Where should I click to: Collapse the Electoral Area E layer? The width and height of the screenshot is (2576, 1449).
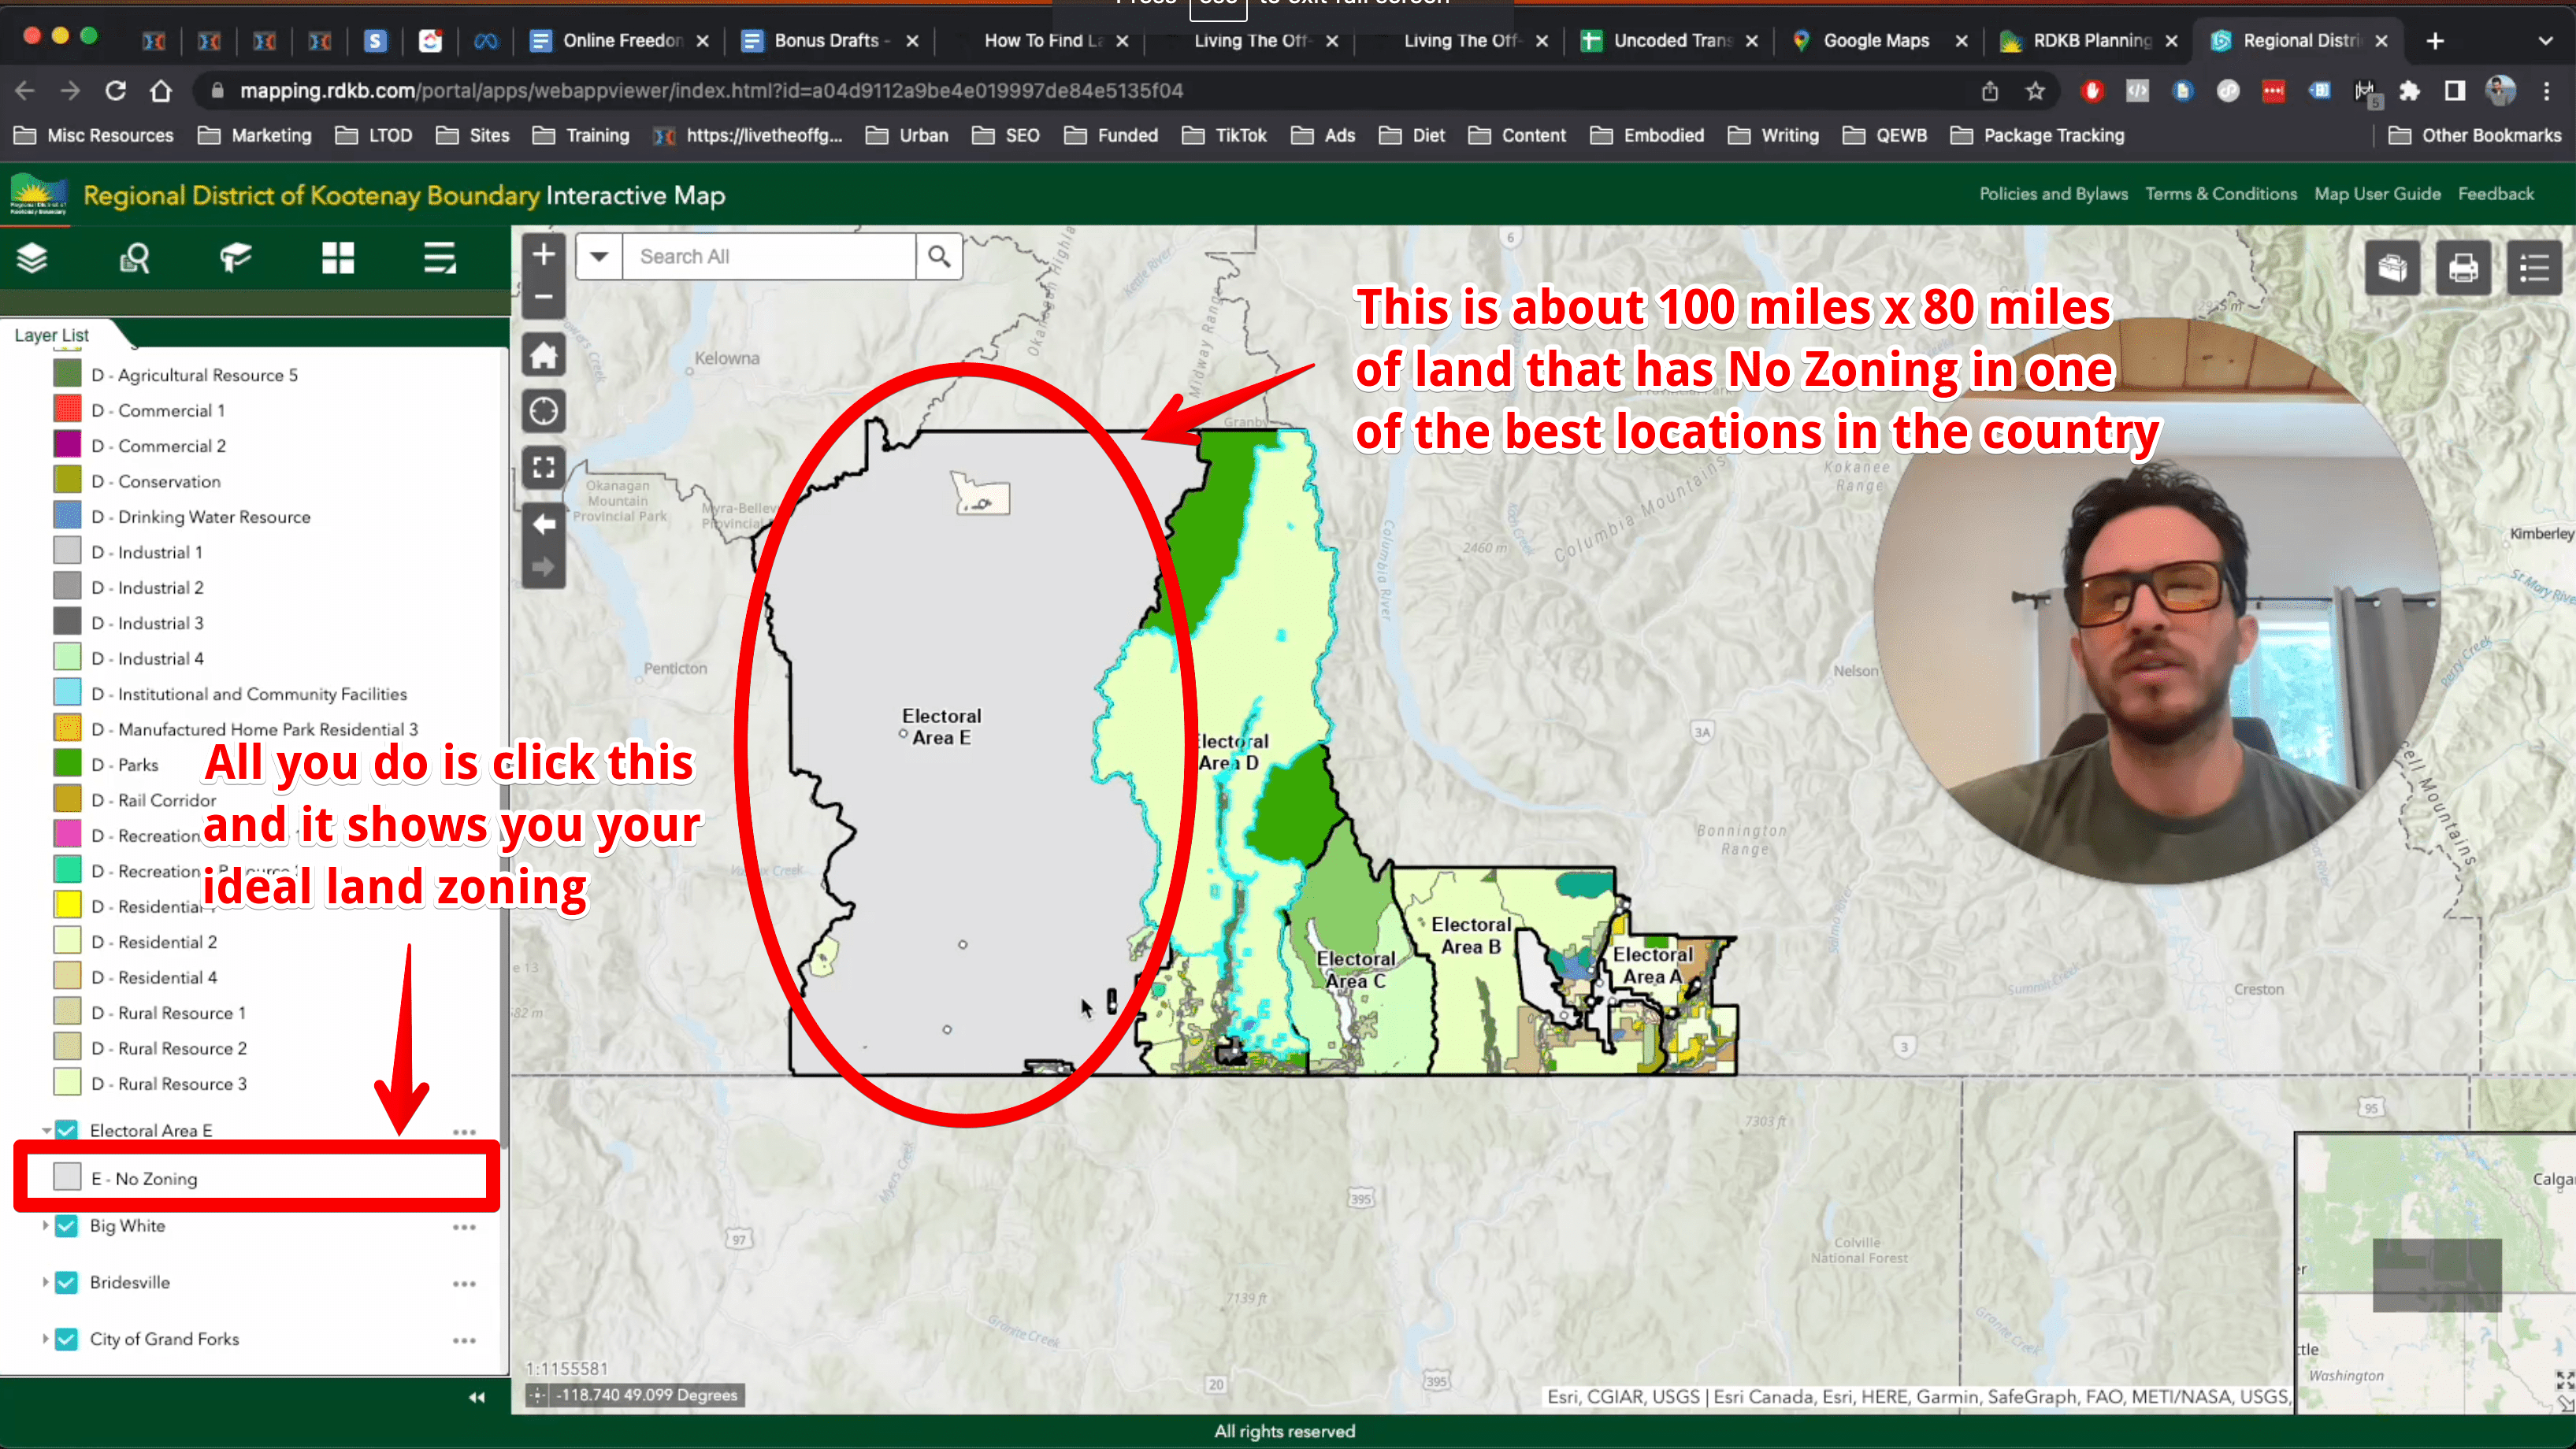click(46, 1130)
